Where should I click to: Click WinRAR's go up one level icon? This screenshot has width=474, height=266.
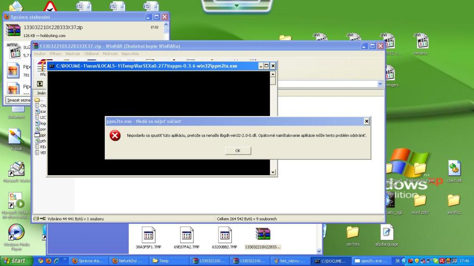pyautogui.click(x=40, y=84)
